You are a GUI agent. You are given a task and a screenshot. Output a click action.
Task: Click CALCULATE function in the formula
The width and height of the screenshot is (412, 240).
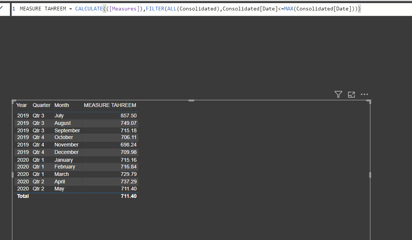click(x=89, y=9)
